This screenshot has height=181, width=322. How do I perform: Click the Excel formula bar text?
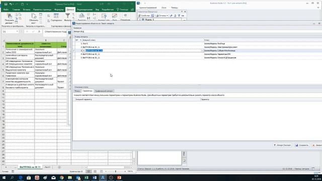click(56, 32)
